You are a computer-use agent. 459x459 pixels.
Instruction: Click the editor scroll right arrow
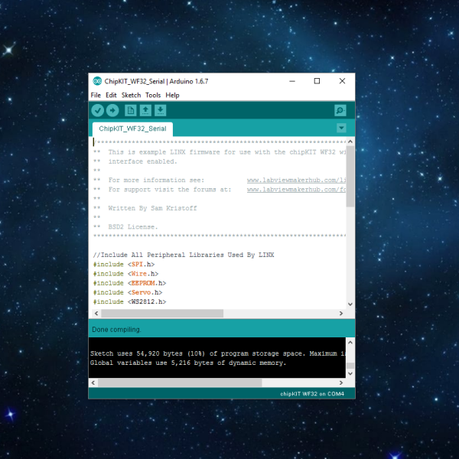[341, 313]
